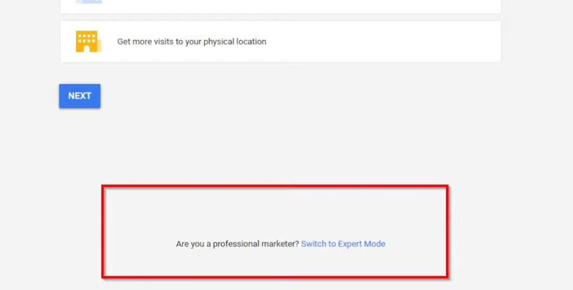
Task: Click the blank right side of physical location card
Action: tap(406, 41)
